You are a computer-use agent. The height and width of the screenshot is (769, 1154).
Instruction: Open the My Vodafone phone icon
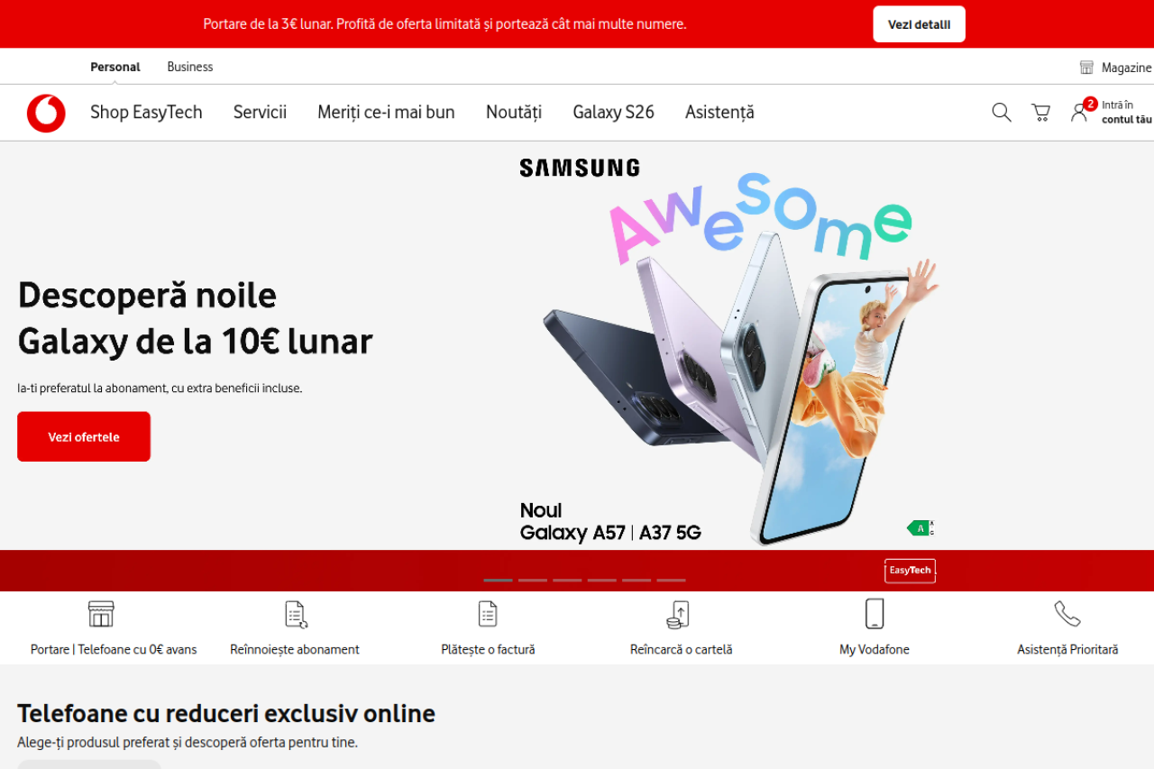pos(875,613)
